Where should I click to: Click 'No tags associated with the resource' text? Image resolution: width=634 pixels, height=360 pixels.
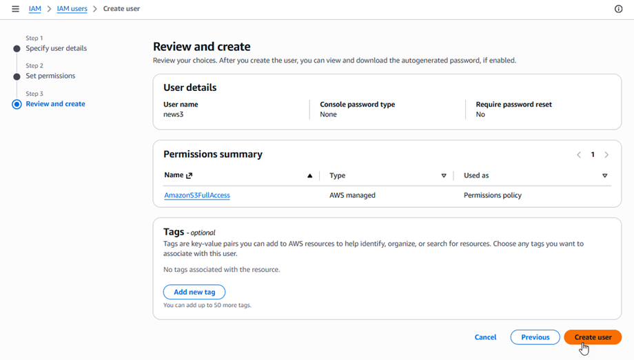click(222, 270)
